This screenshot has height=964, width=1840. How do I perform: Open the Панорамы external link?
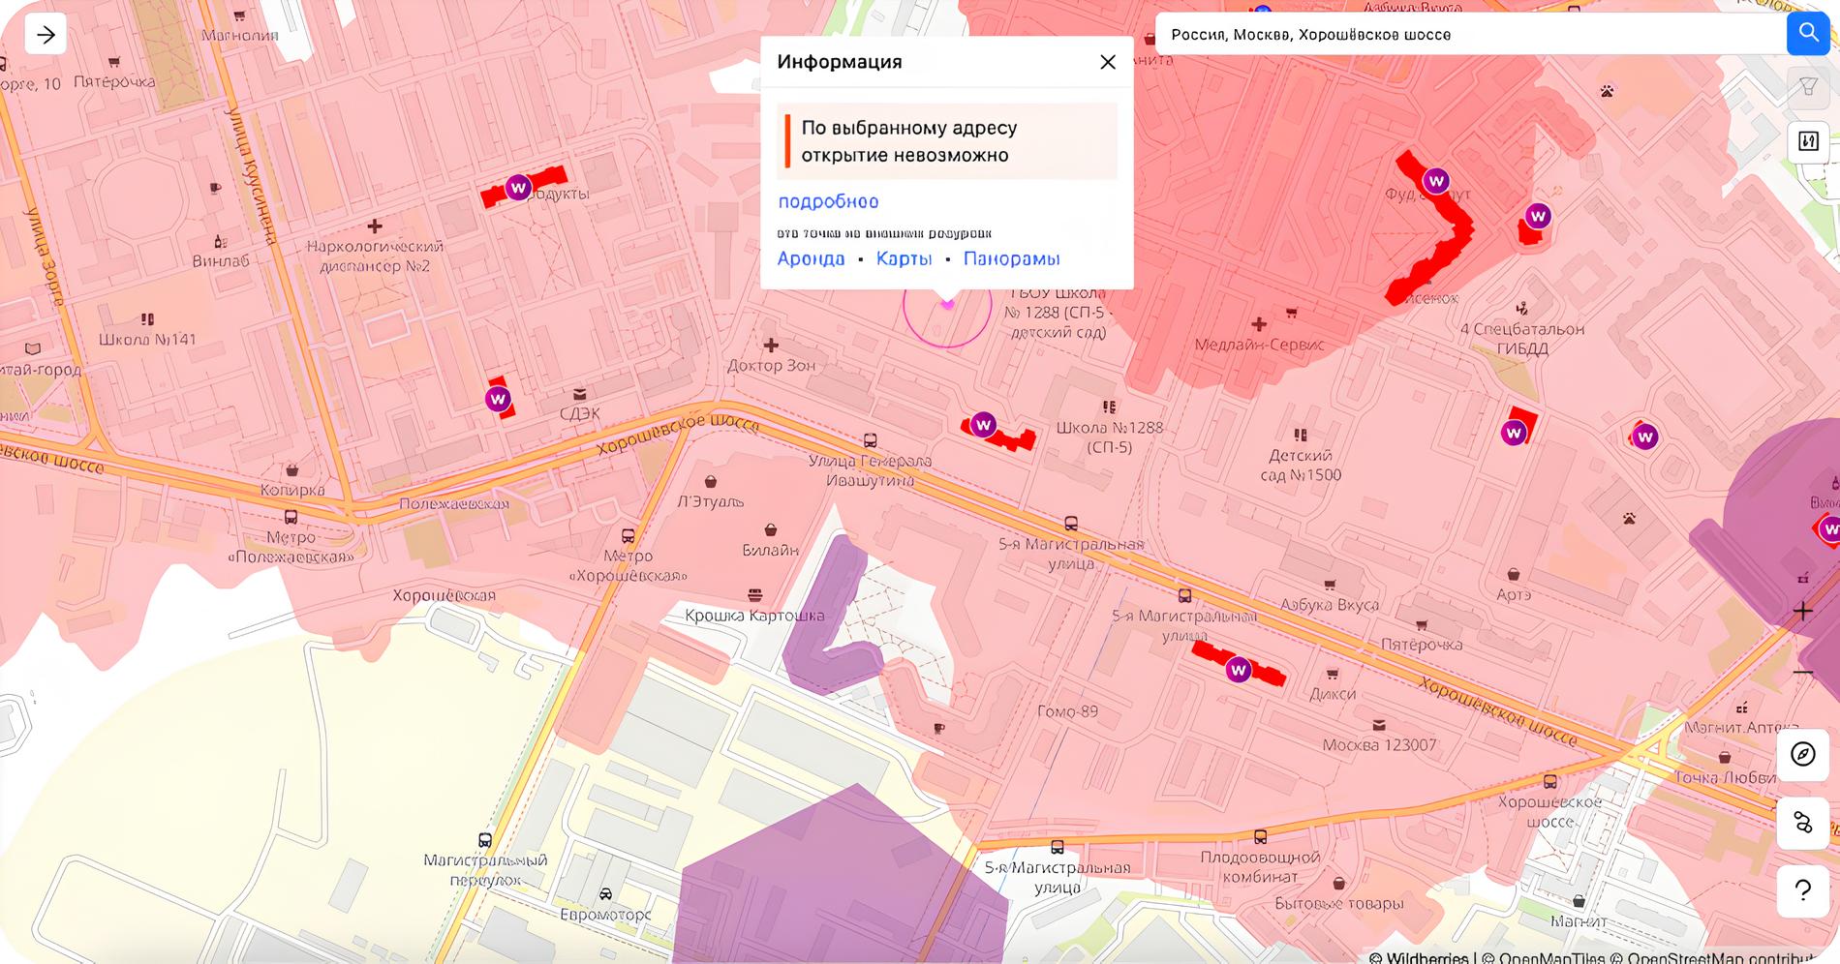(1011, 258)
